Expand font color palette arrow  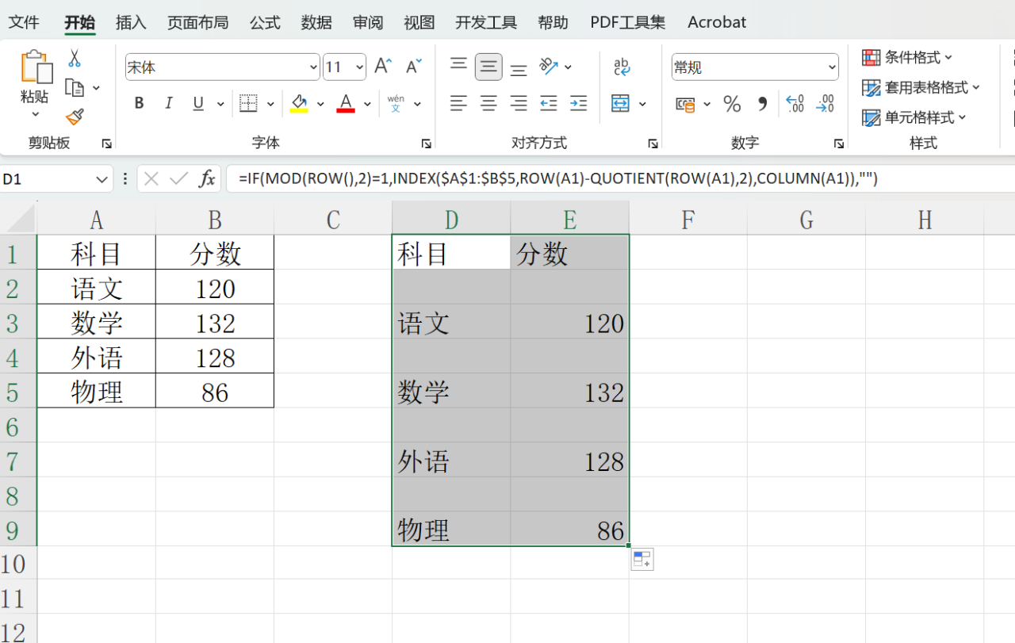[367, 104]
